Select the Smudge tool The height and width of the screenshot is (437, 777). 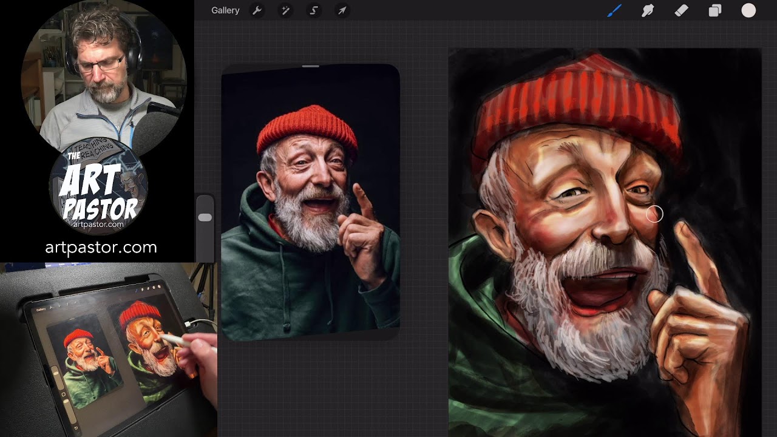(x=648, y=10)
